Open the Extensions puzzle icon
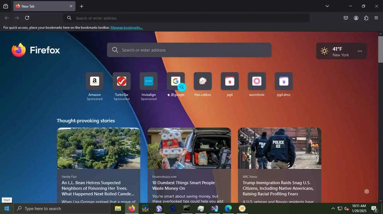 (366, 18)
